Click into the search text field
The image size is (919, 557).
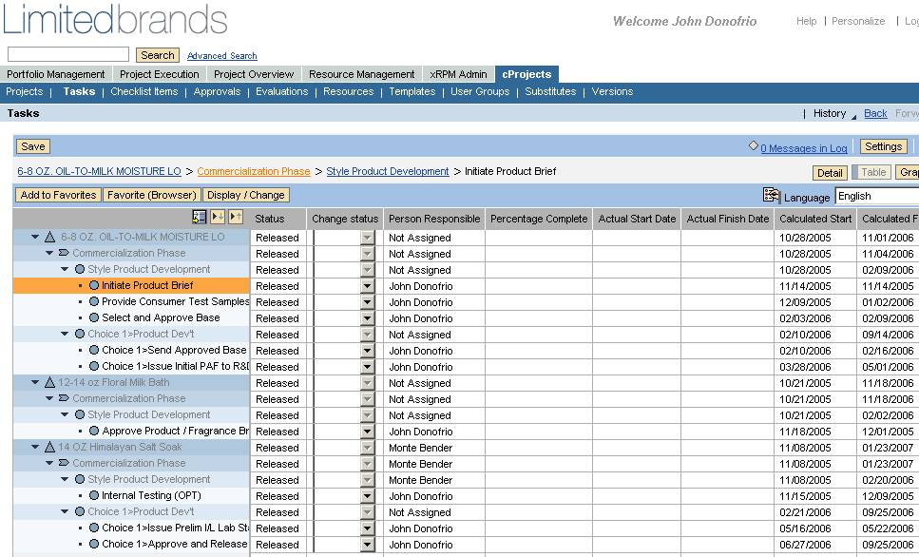pyautogui.click(x=68, y=54)
